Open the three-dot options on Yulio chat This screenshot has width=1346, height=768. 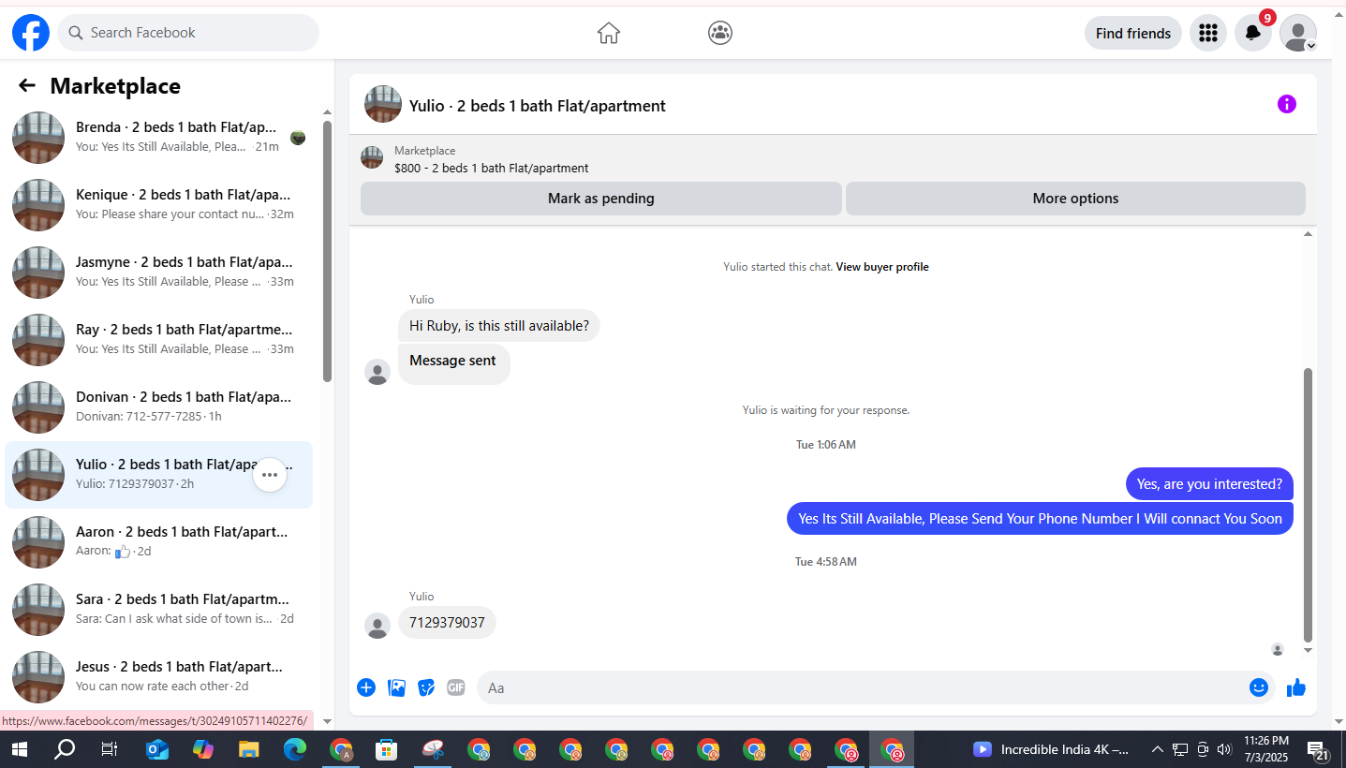[x=270, y=475]
